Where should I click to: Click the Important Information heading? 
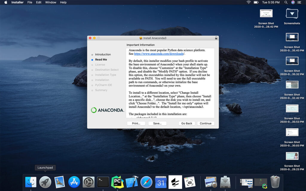pyautogui.click(x=140, y=45)
